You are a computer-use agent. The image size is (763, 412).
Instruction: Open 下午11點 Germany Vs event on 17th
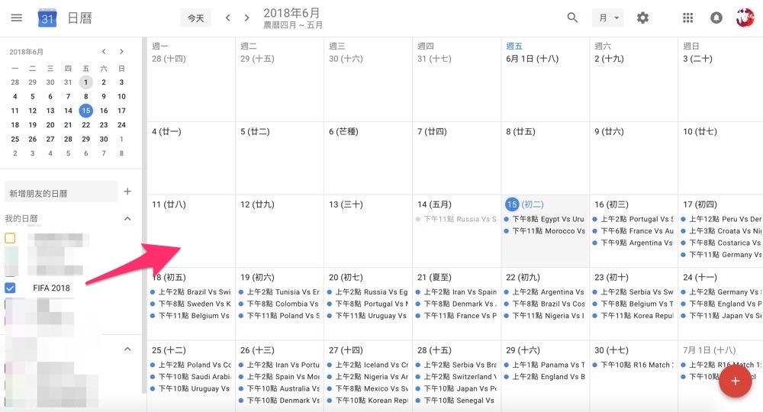tap(721, 254)
